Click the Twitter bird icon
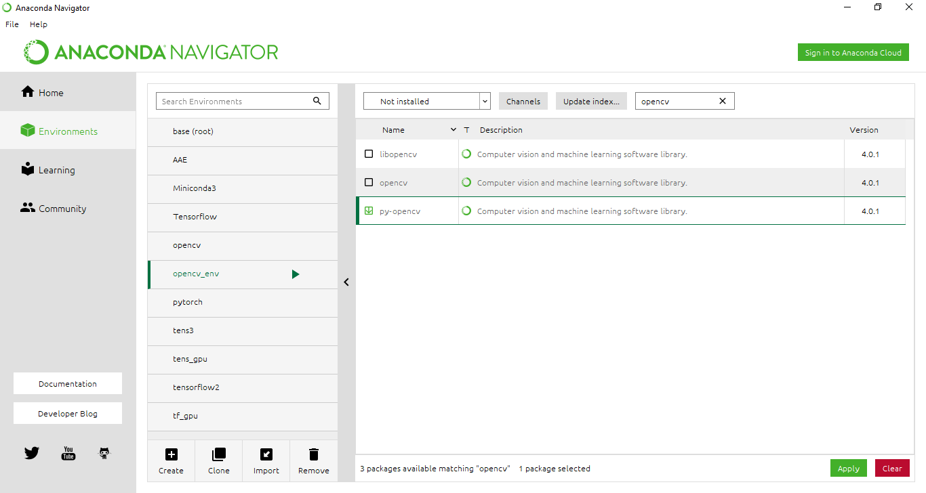926x493 pixels. (32, 453)
